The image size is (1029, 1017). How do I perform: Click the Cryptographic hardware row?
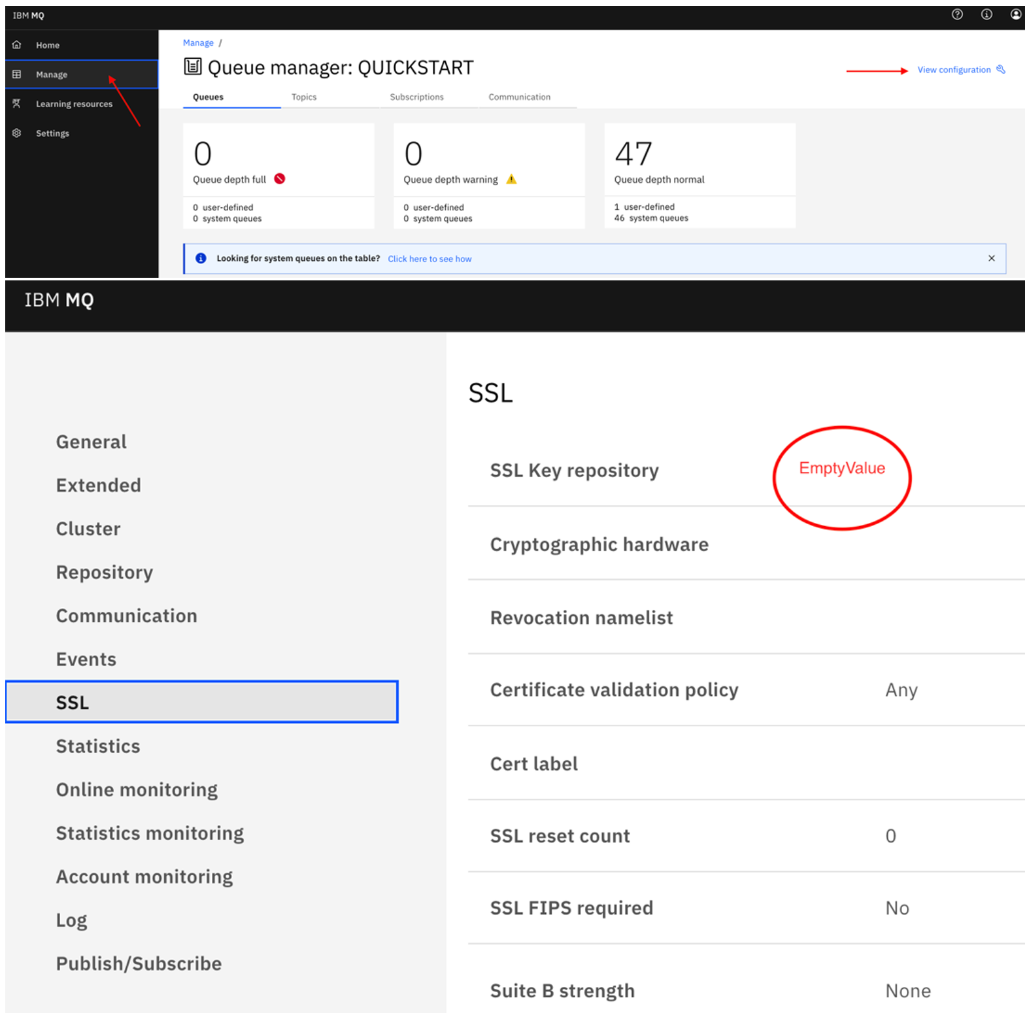coord(746,544)
